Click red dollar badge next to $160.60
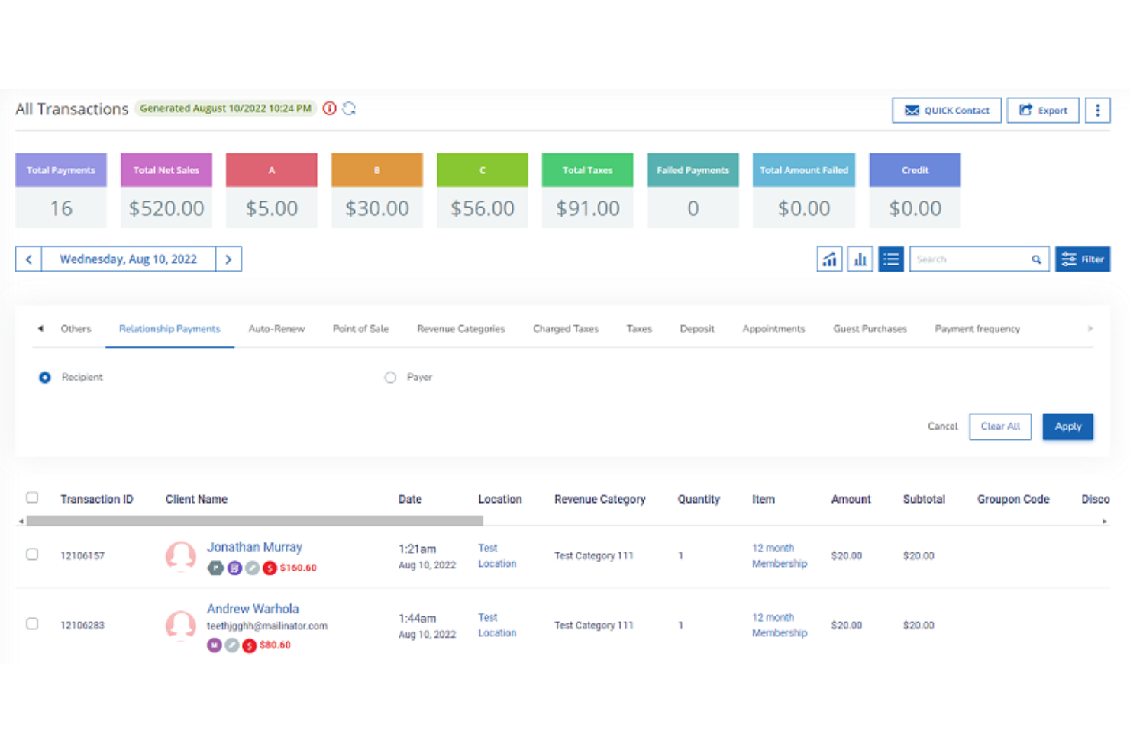The height and width of the screenshot is (753, 1130). coord(270,568)
